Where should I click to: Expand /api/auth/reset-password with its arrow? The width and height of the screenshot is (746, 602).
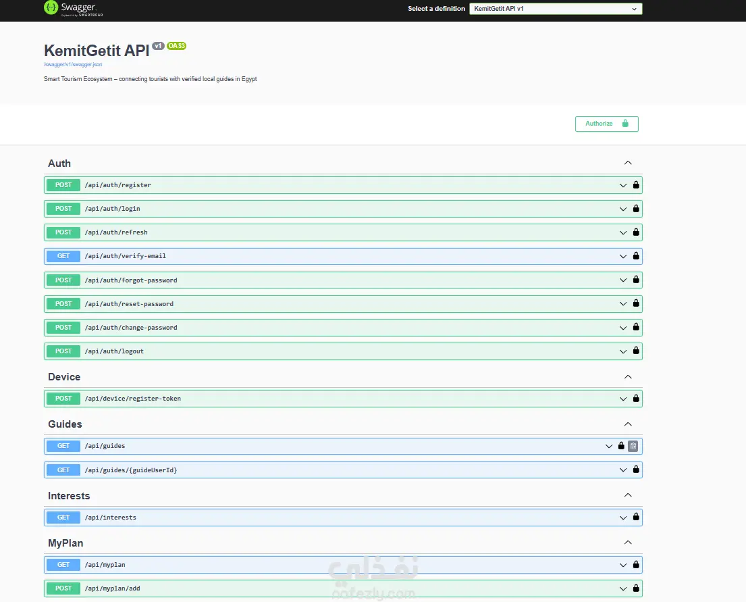point(623,304)
